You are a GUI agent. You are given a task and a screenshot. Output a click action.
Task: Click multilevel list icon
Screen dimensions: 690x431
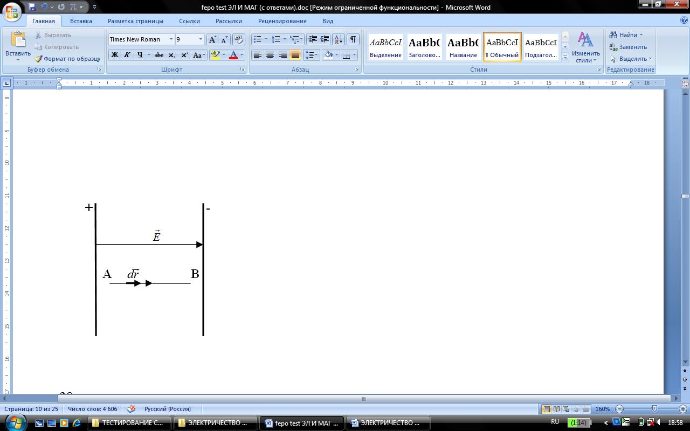294,39
